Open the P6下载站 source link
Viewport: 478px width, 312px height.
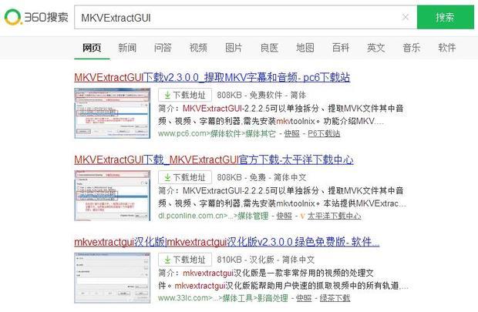324,133
